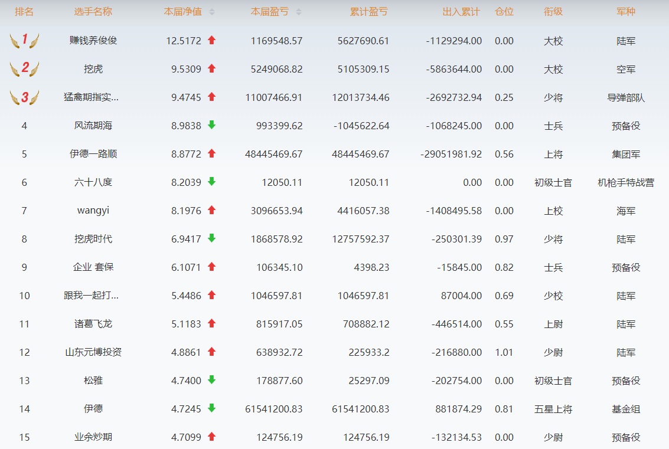
Task: Open player wangyi
Action: (x=93, y=211)
